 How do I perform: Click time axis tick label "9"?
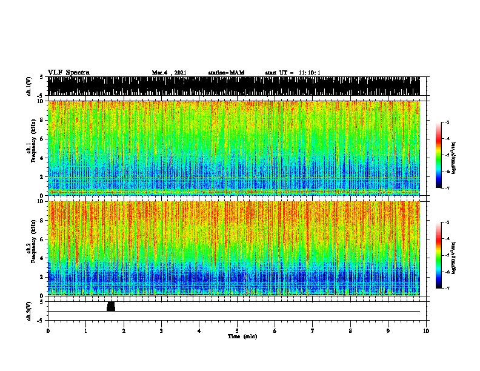(388, 331)
